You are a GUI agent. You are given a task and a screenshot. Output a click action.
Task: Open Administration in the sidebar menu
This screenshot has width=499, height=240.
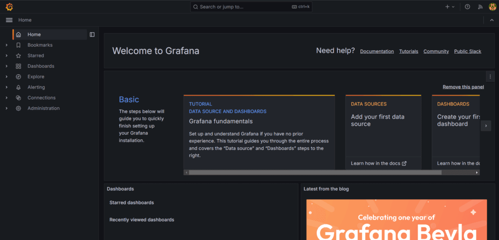(43, 108)
